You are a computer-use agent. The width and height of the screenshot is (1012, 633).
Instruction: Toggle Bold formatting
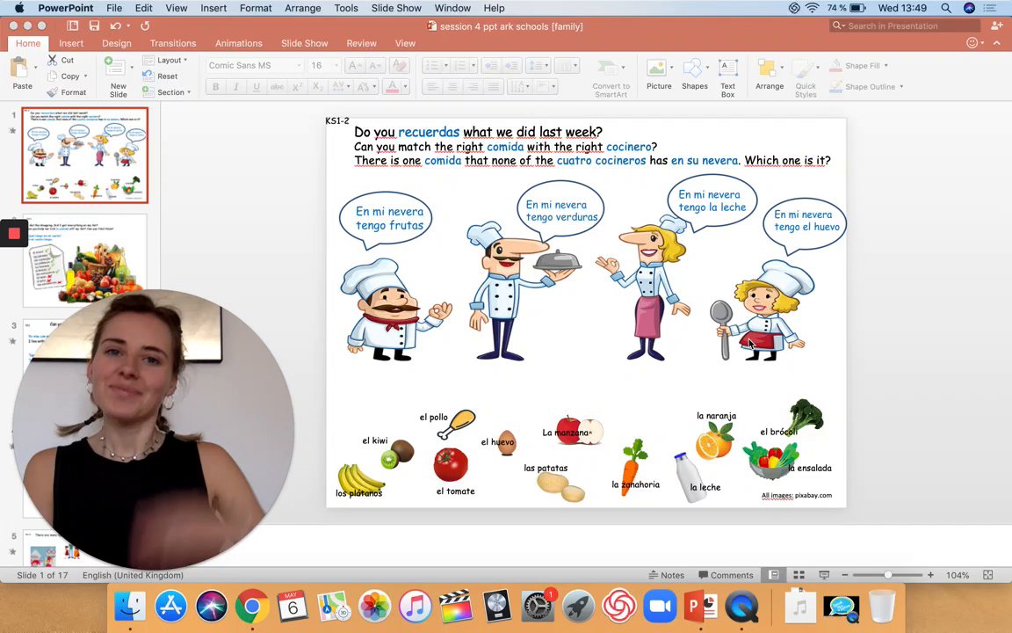(215, 86)
